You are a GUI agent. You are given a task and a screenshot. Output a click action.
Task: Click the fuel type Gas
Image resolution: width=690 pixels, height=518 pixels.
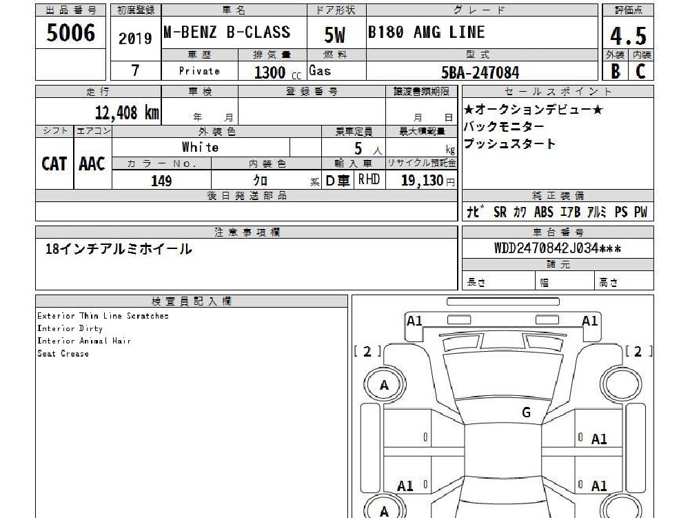319,70
